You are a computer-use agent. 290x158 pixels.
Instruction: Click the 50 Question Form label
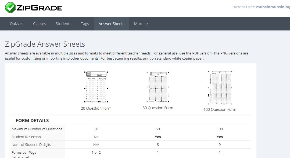coord(158,108)
